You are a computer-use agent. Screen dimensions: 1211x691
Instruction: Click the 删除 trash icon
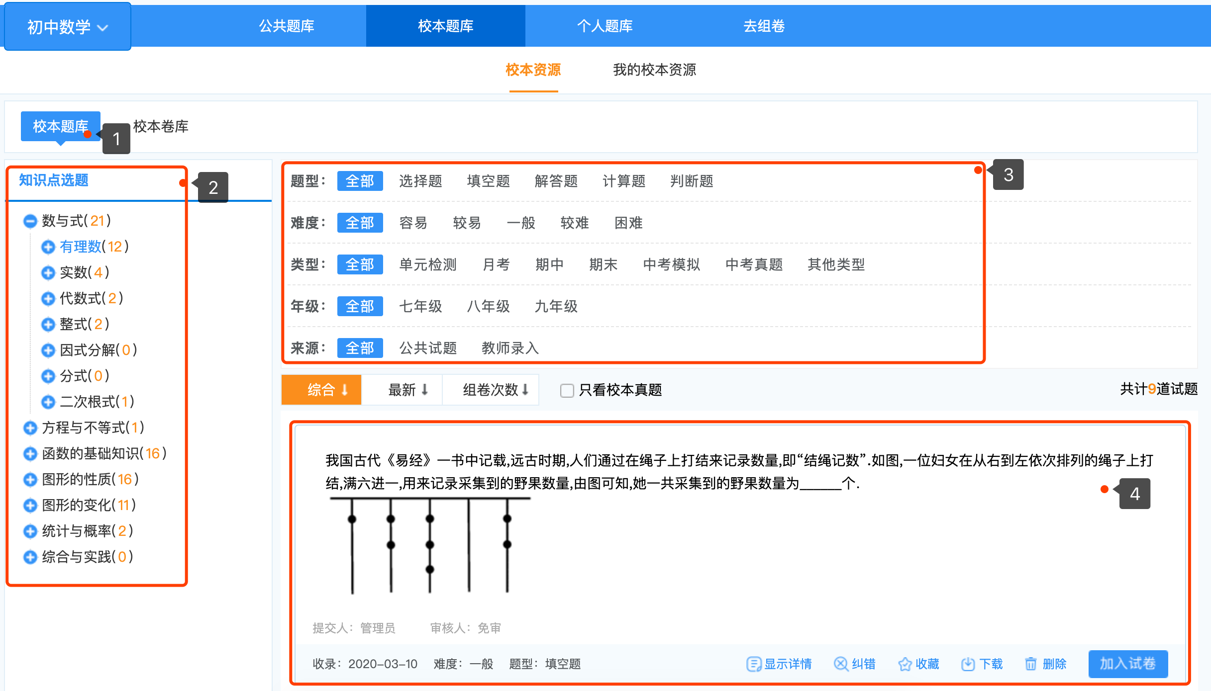click(1031, 664)
